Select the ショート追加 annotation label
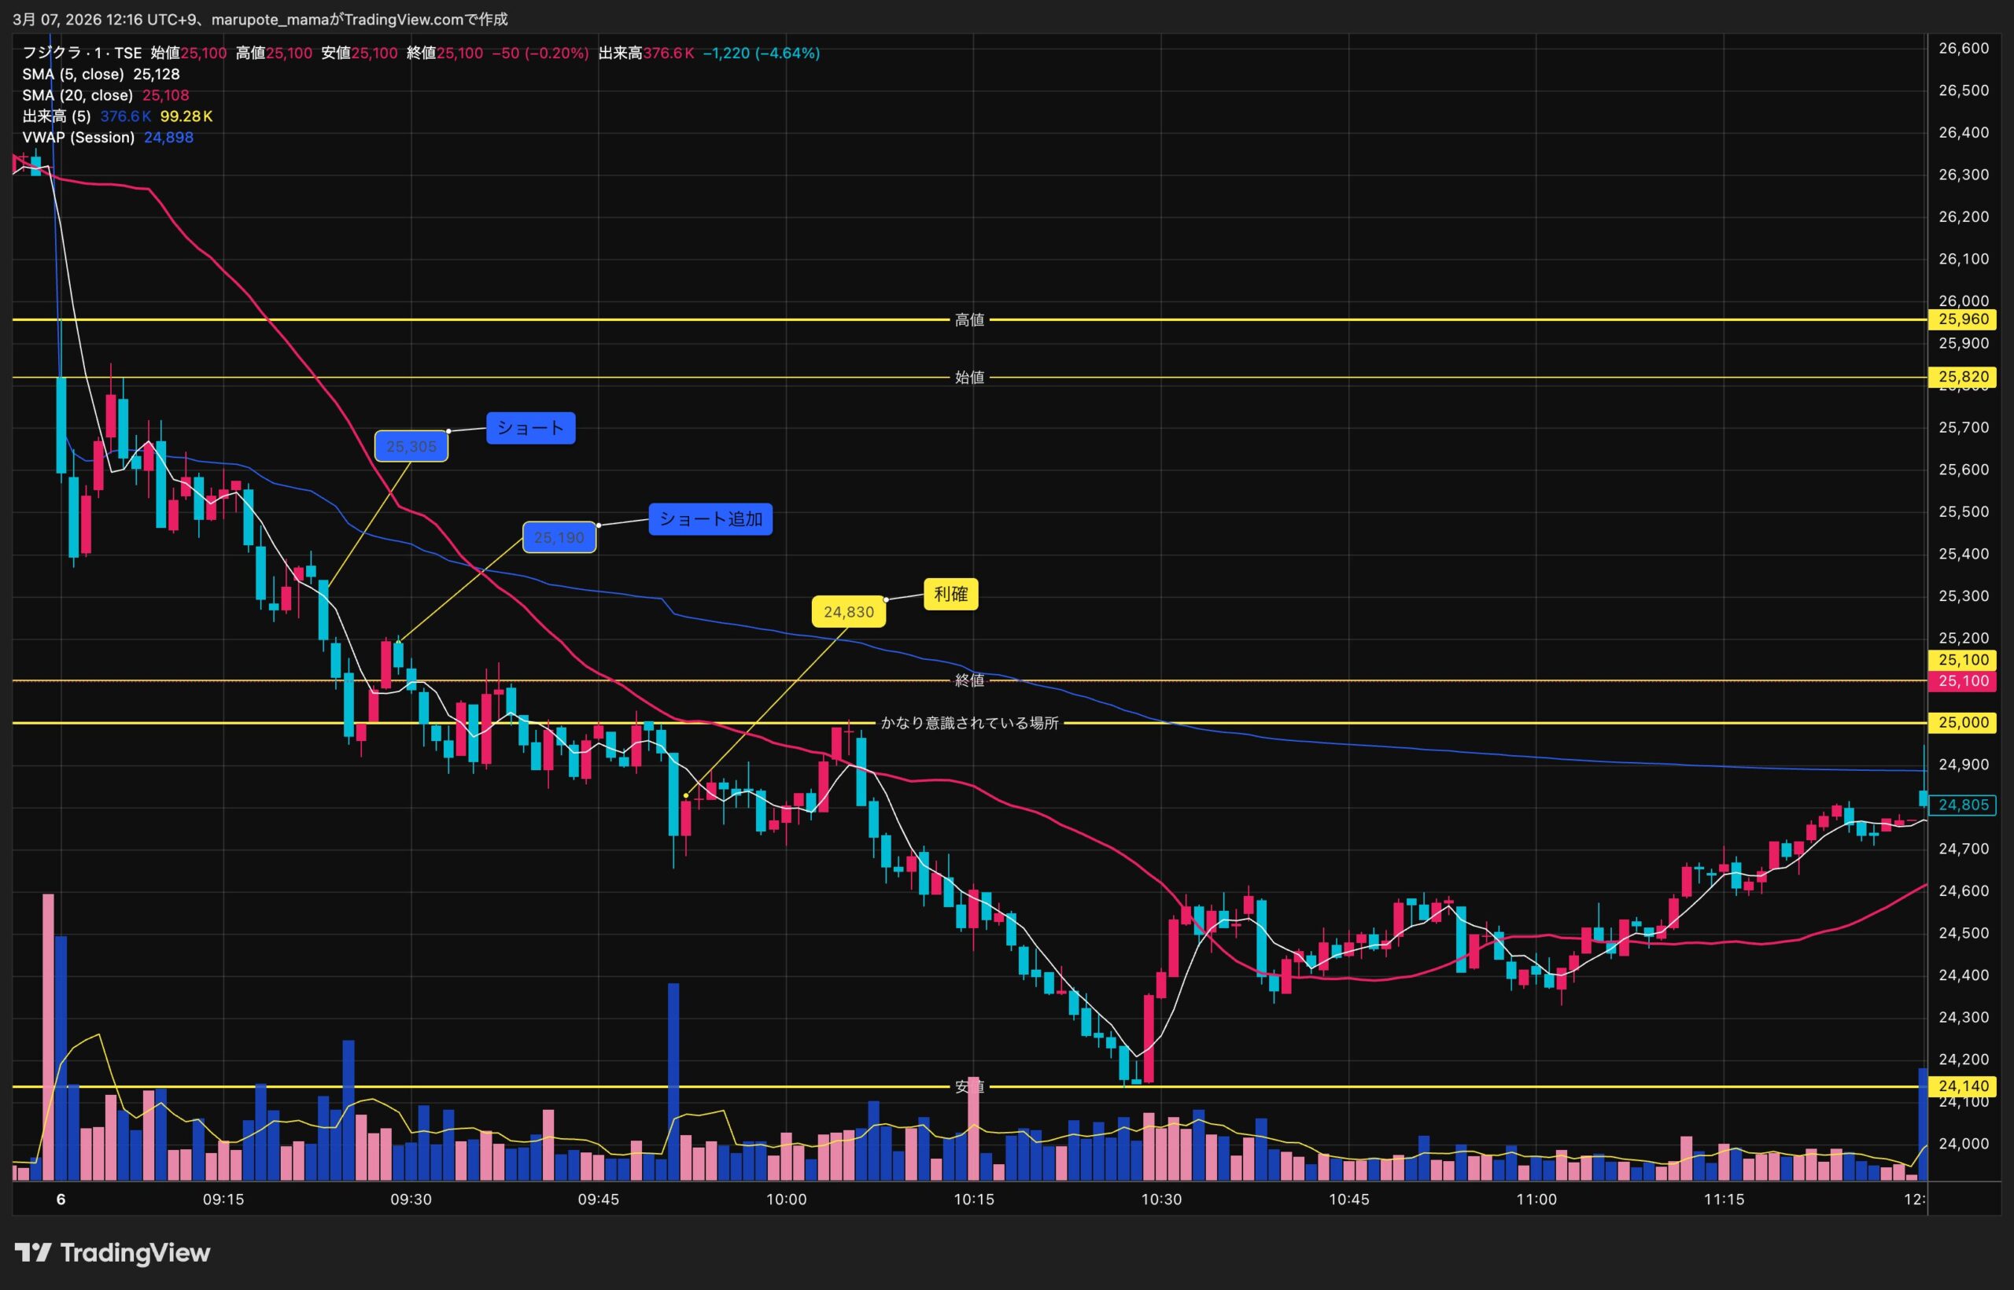 coord(710,519)
